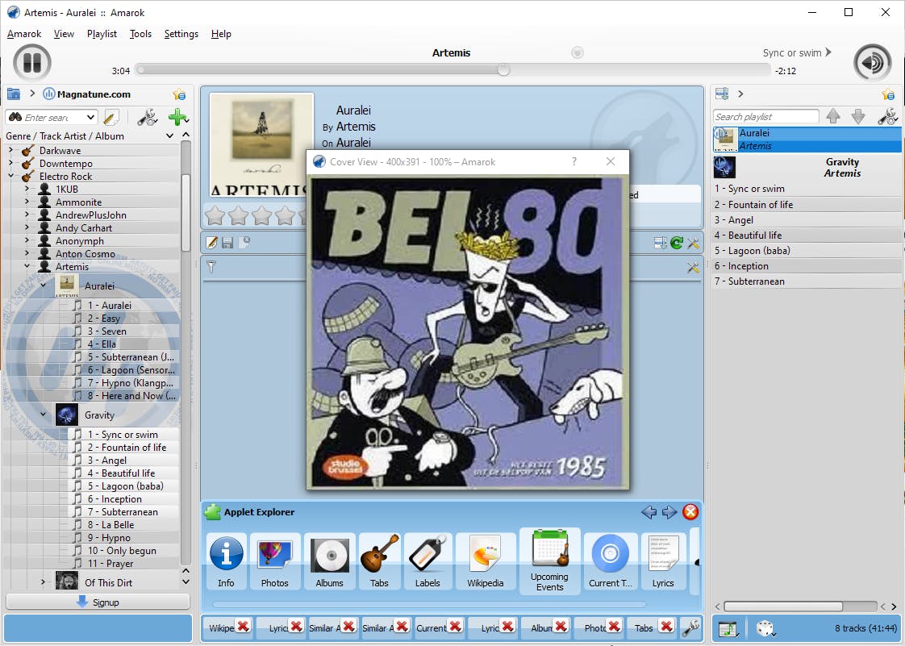The width and height of the screenshot is (905, 646).
Task: Open the collection filter editor pencil icon
Action: [x=111, y=117]
